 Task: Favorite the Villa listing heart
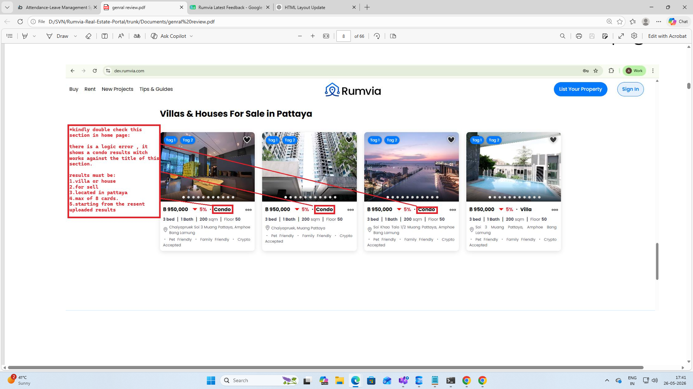click(553, 140)
